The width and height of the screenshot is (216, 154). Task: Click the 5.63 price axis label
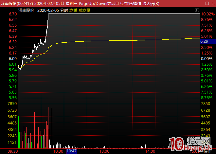coord(13,92)
